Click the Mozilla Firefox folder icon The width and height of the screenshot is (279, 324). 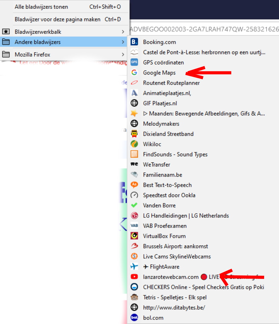point(6,54)
